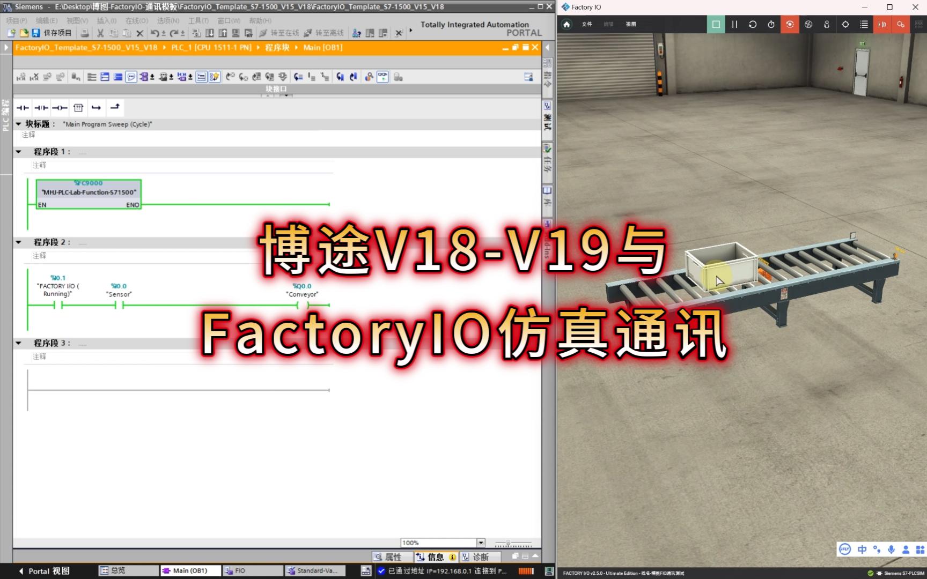
Task: Open the 总览 overview taskbar tab
Action: [x=129, y=571]
